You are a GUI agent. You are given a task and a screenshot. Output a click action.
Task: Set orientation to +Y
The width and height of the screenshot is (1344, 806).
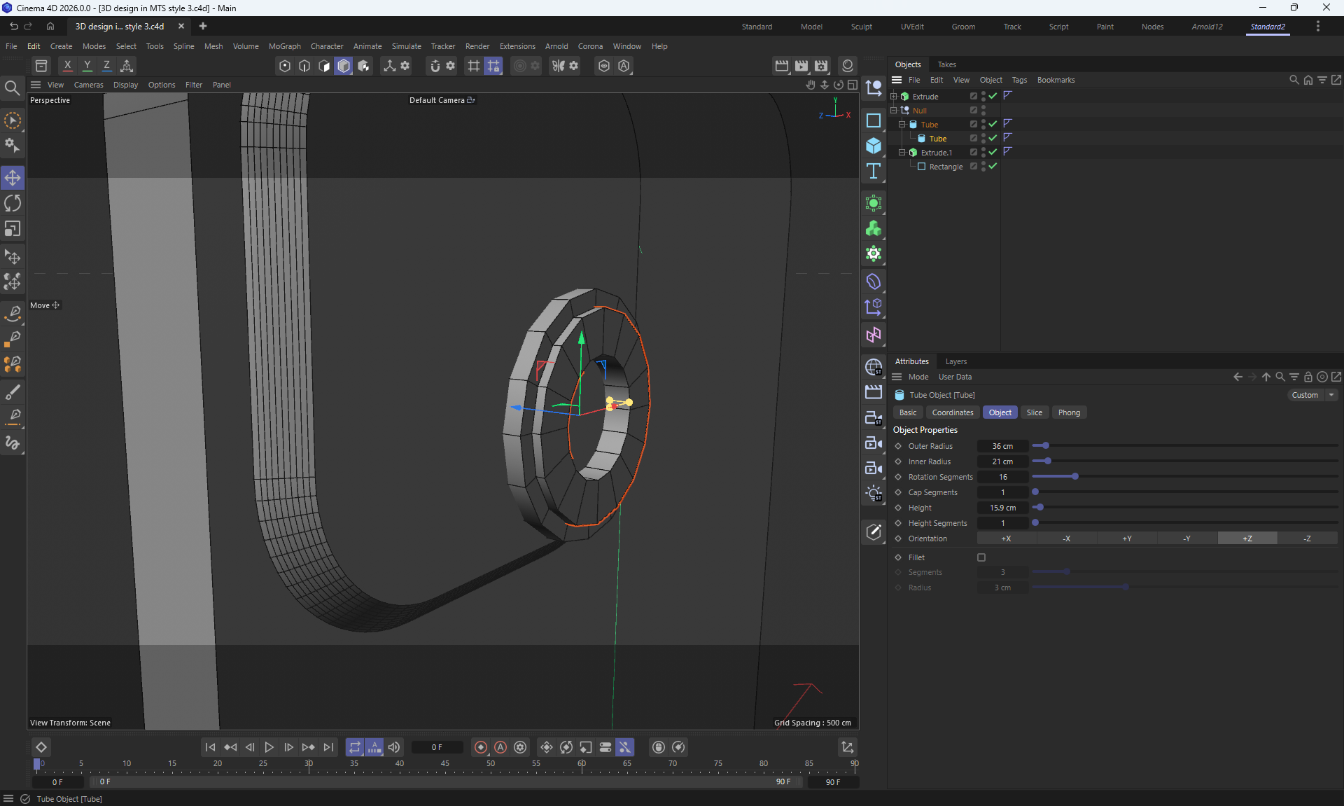pos(1126,539)
